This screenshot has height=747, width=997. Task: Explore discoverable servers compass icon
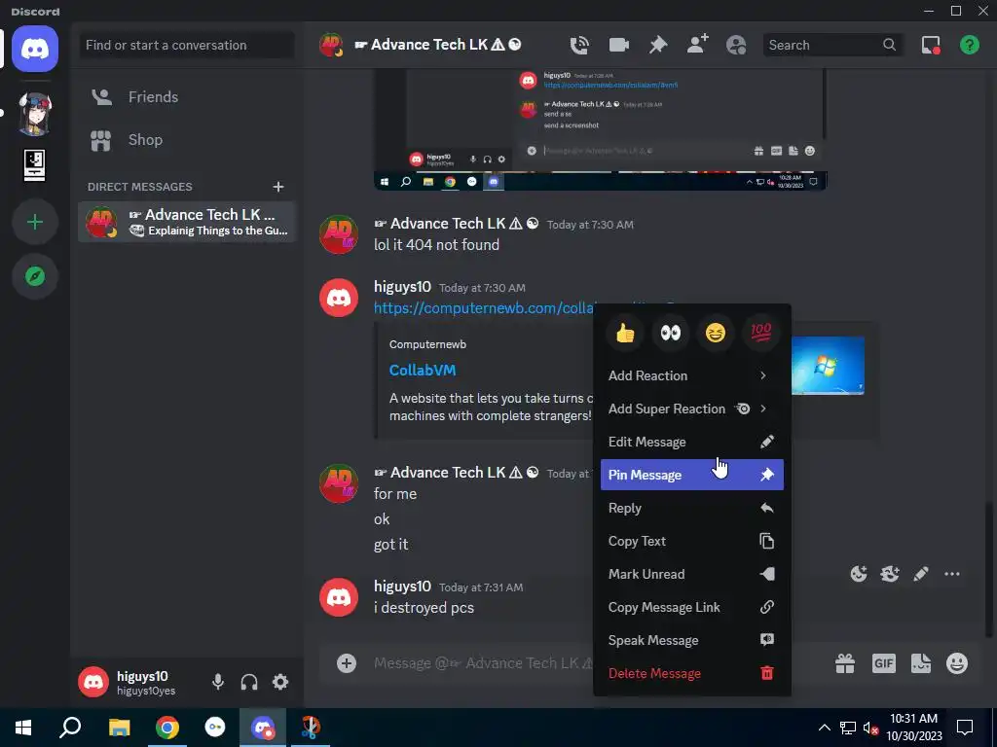(35, 276)
